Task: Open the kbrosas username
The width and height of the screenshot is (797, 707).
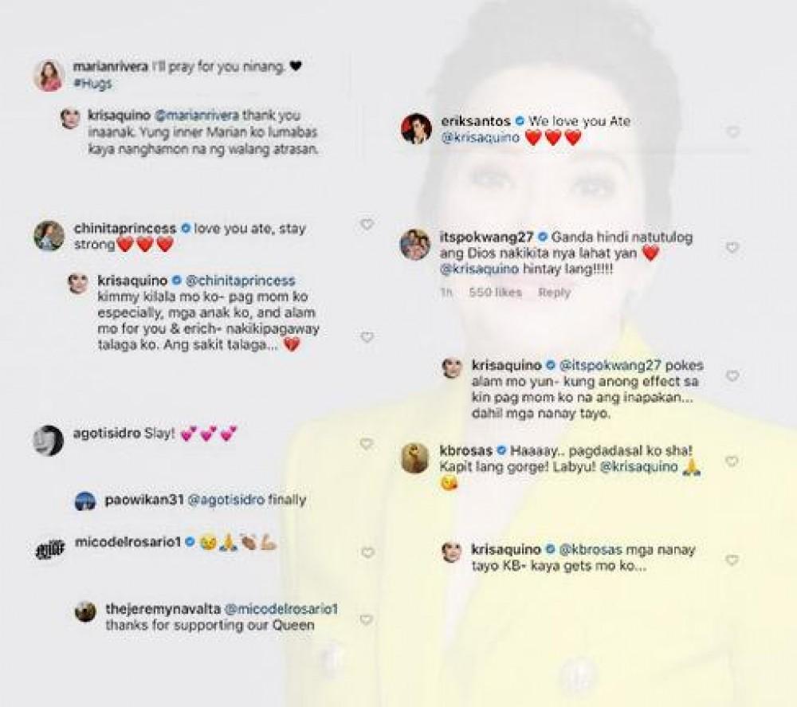Action: (465, 450)
